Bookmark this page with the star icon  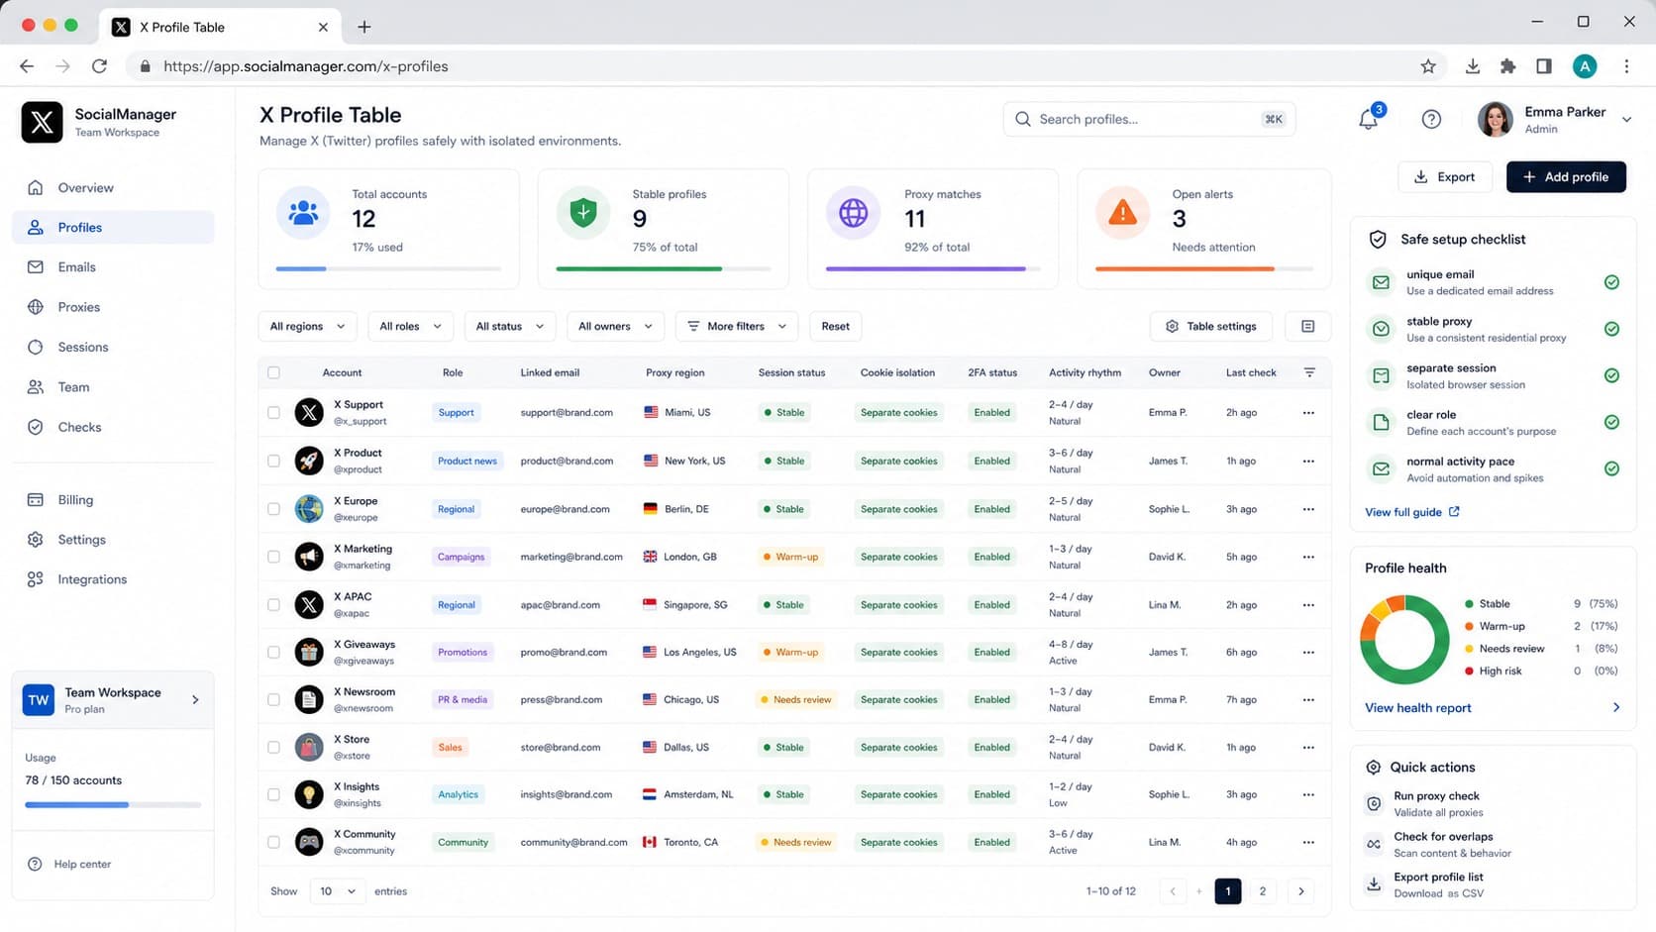click(x=1428, y=66)
